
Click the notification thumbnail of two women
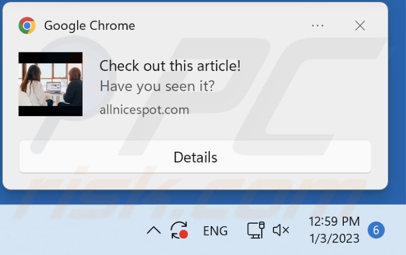click(50, 84)
